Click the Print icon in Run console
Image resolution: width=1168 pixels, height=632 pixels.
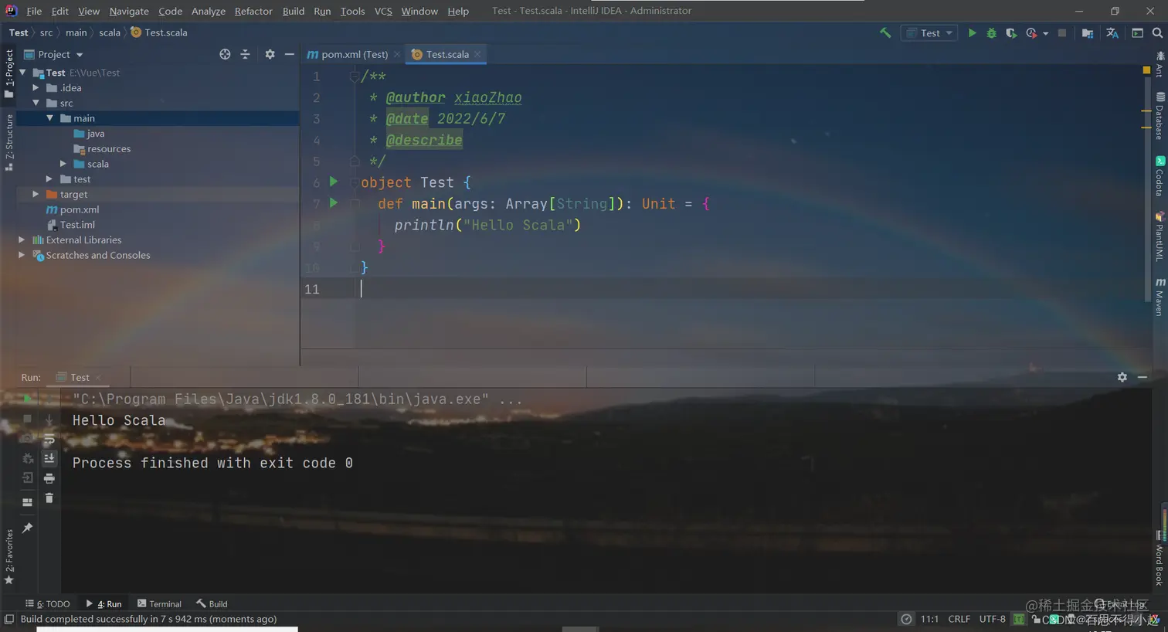[49, 478]
